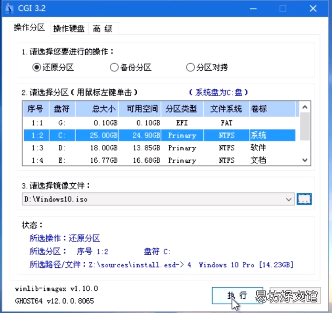
Task: Click the 所选操作：还原分区 status line
Action: 65,238
